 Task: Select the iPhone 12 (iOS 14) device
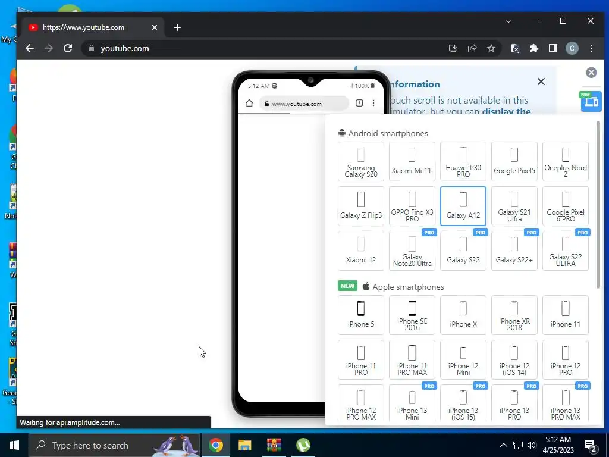click(x=514, y=359)
